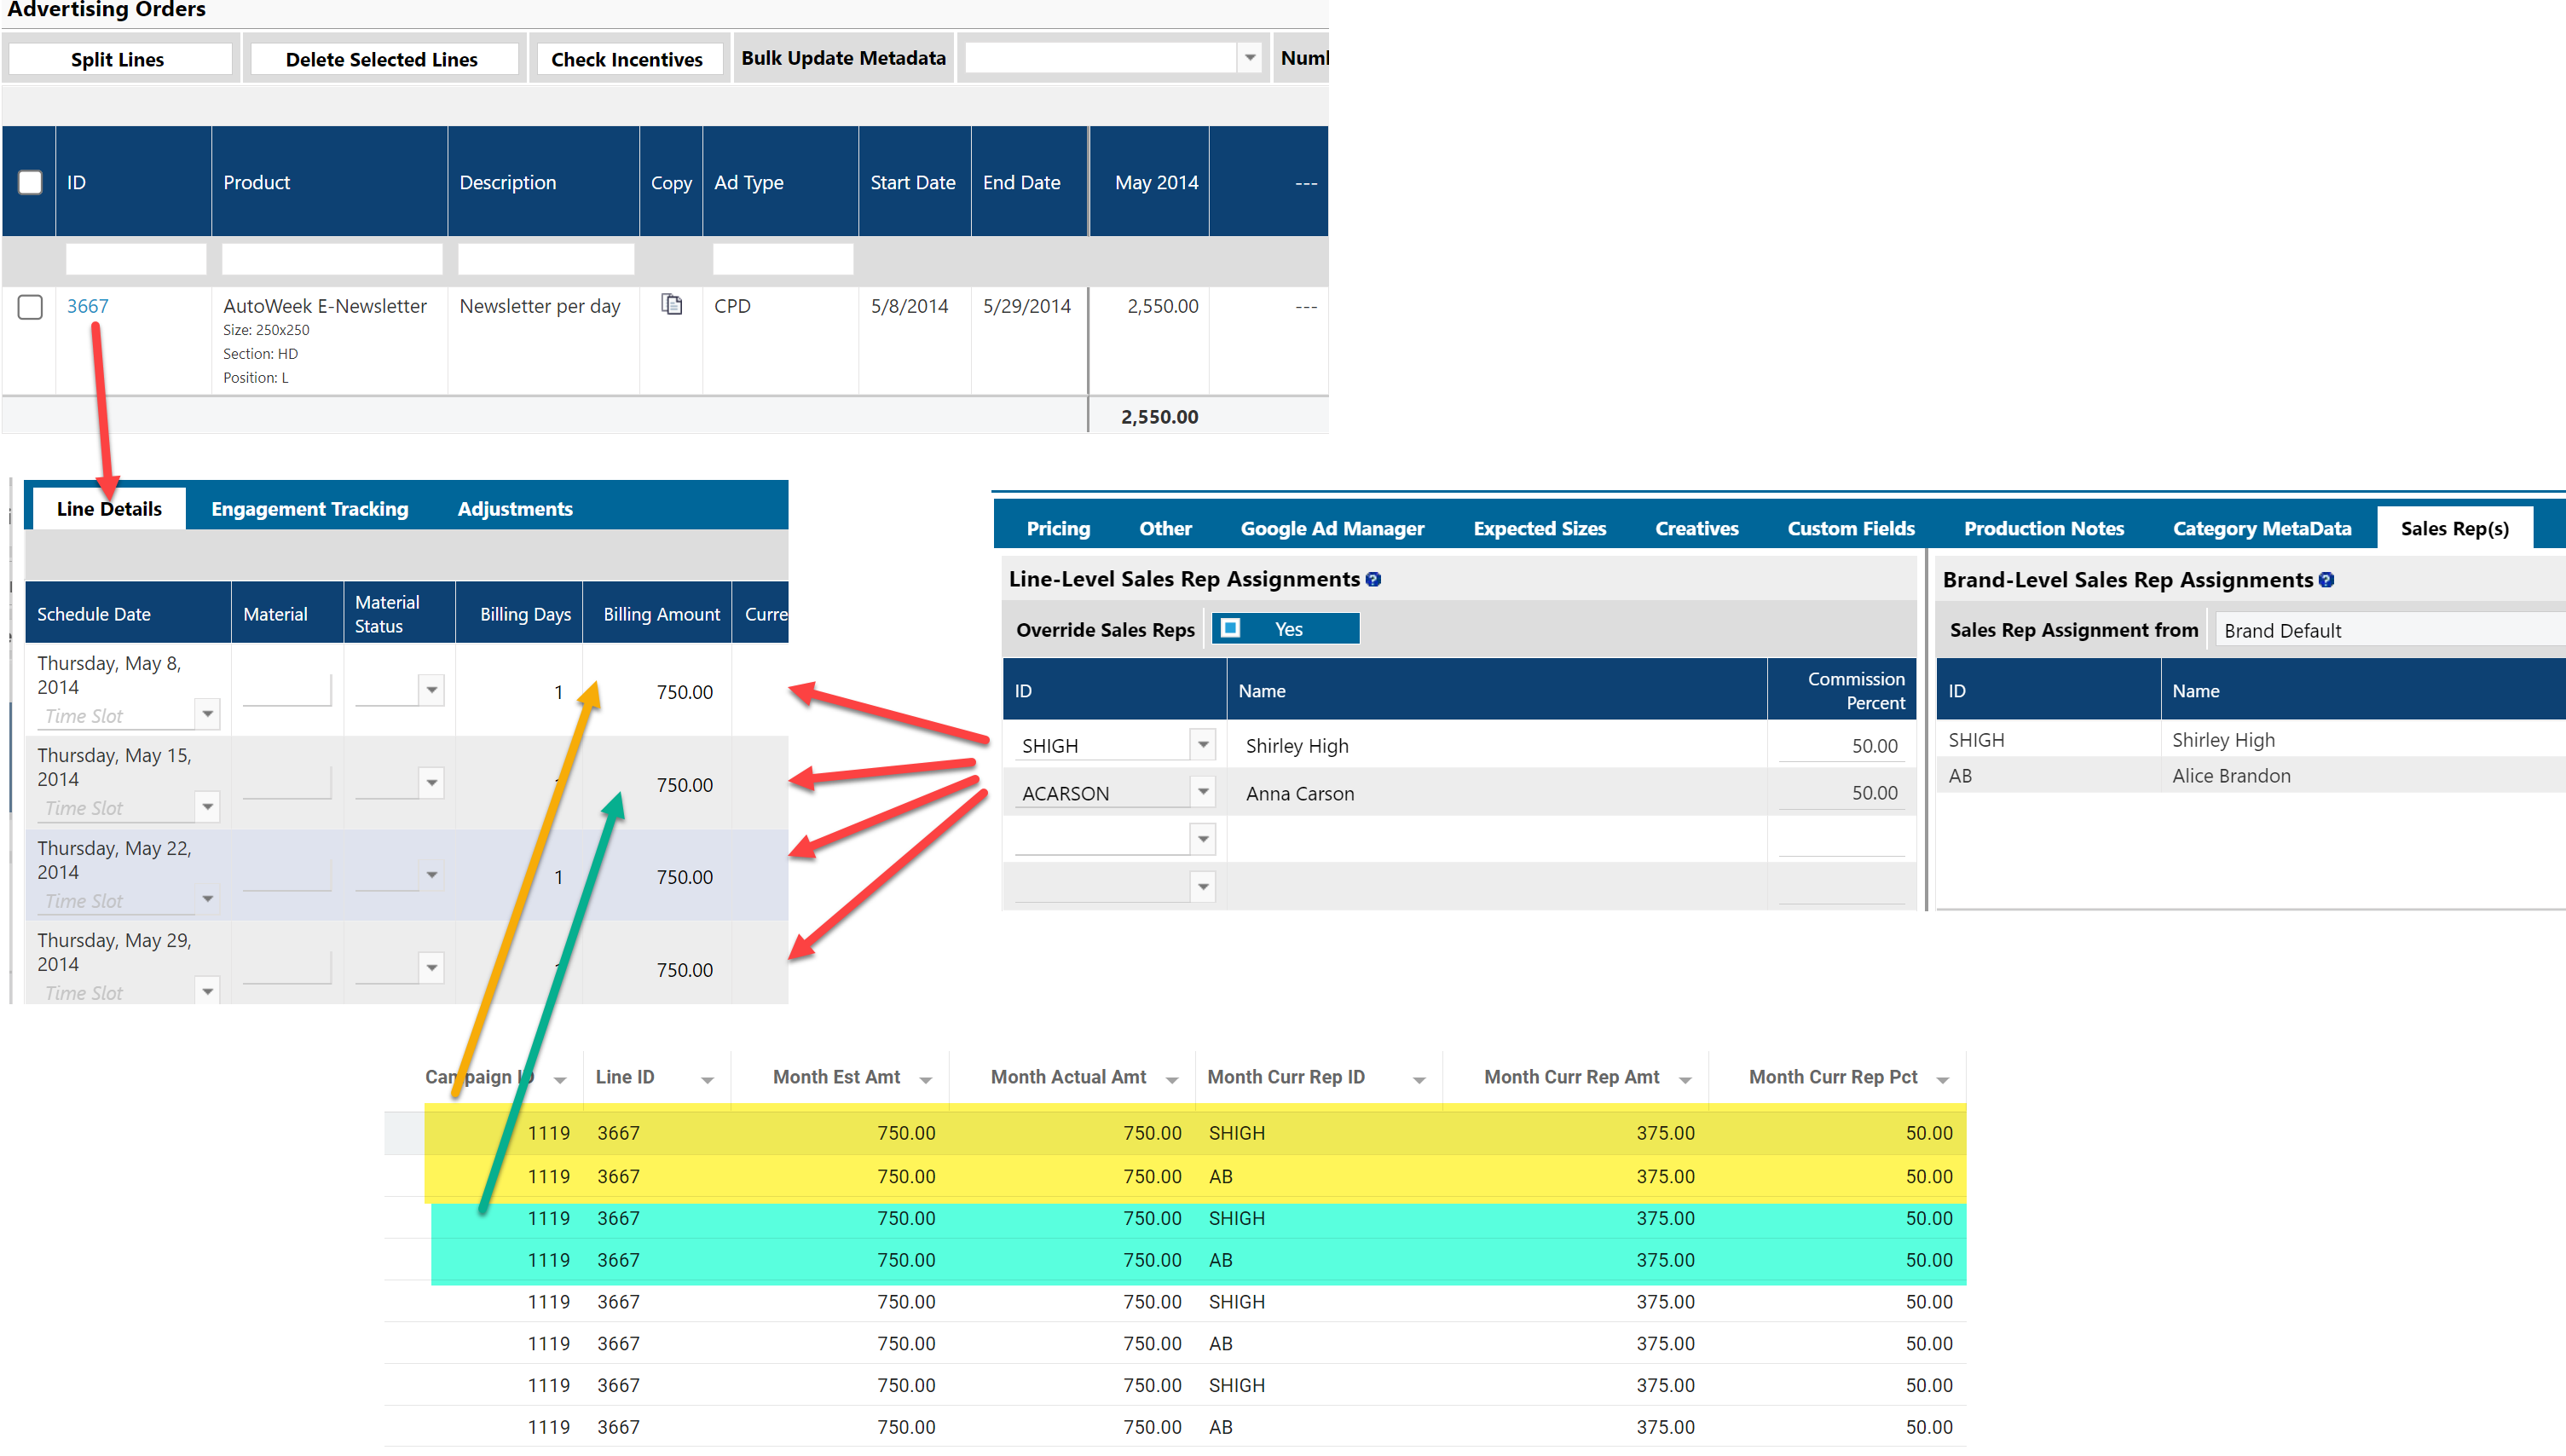Open the Production Notes tab
The image size is (2566, 1456).
pyautogui.click(x=2043, y=529)
